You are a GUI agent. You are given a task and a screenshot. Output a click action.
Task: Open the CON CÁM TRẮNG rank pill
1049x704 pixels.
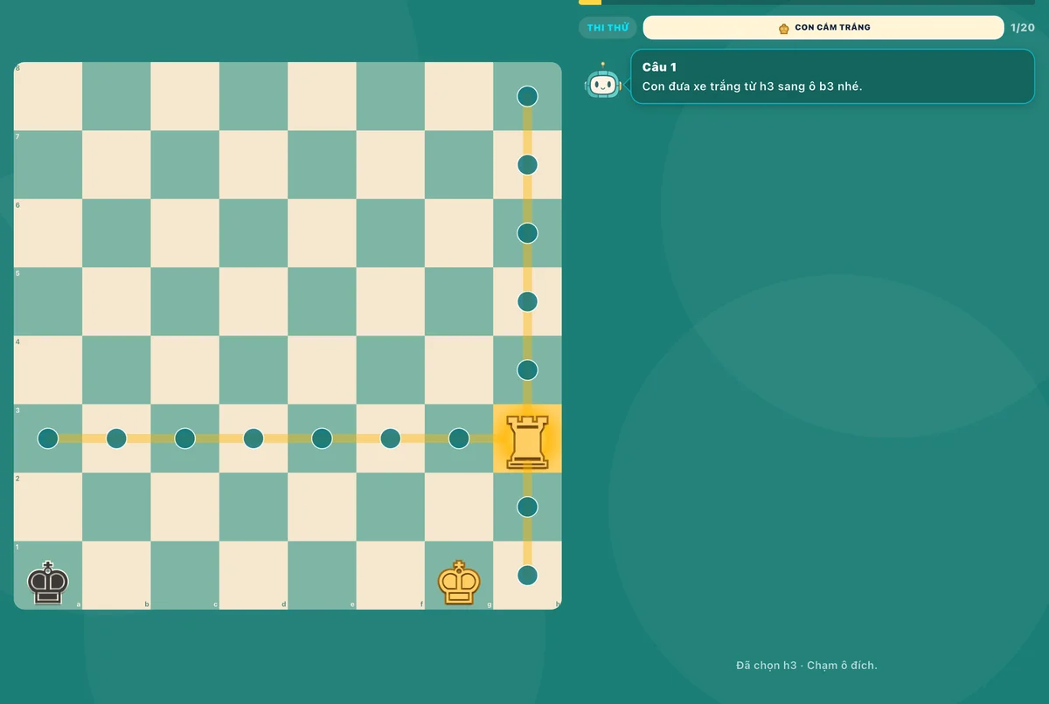823,28
